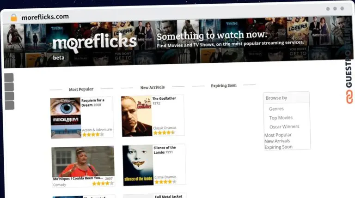The width and height of the screenshot is (355, 198).
Task: Open Oscar Winners in sidebar
Action: pos(284,126)
